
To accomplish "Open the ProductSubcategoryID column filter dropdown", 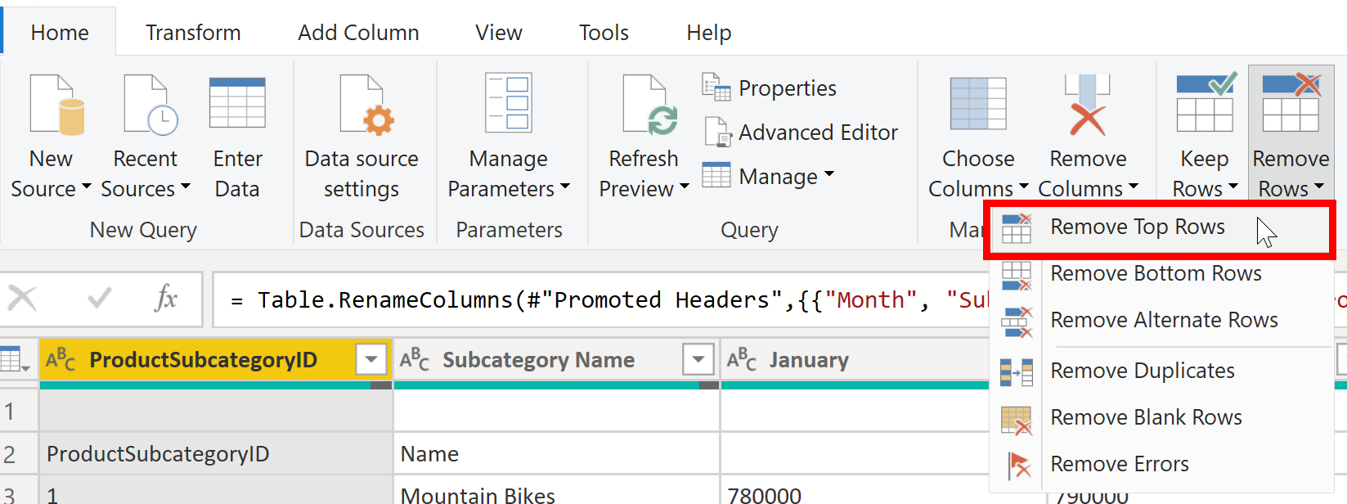I will pos(370,359).
